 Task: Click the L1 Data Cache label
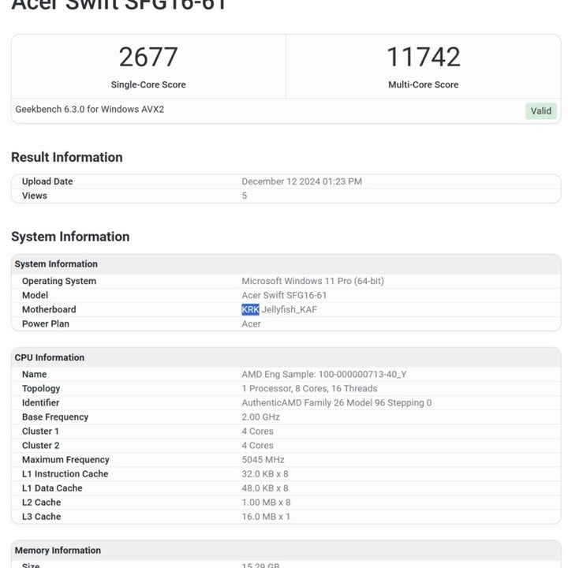click(52, 488)
